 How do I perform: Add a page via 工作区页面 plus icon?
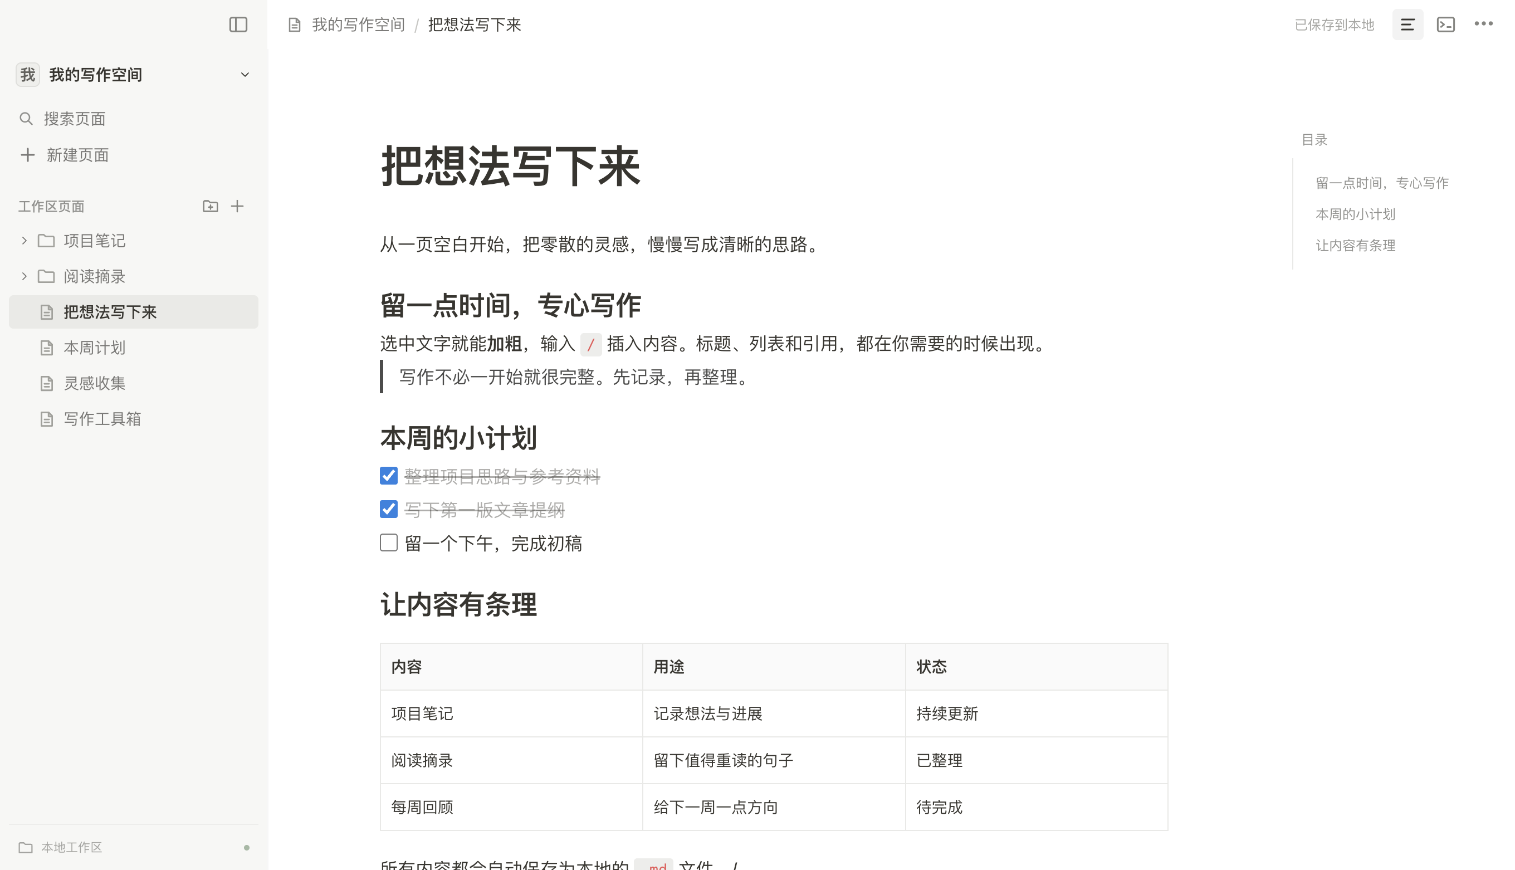pos(237,206)
